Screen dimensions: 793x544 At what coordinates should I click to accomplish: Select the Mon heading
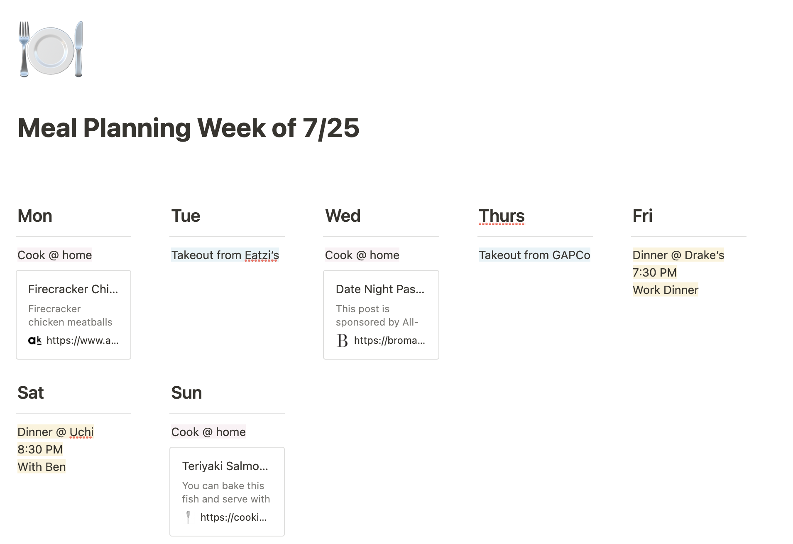click(35, 216)
